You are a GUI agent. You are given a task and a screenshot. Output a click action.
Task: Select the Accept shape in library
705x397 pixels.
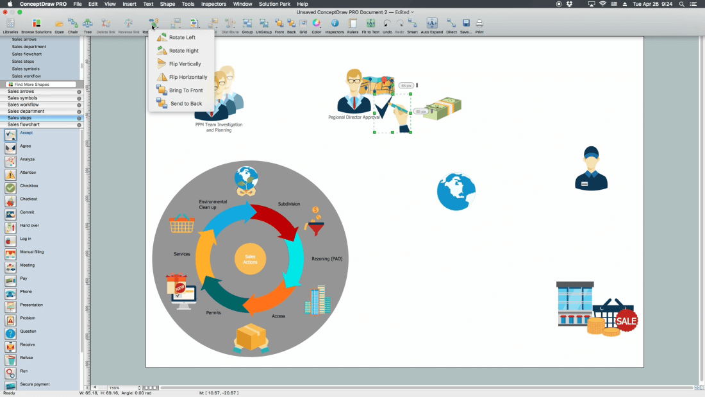click(x=10, y=135)
